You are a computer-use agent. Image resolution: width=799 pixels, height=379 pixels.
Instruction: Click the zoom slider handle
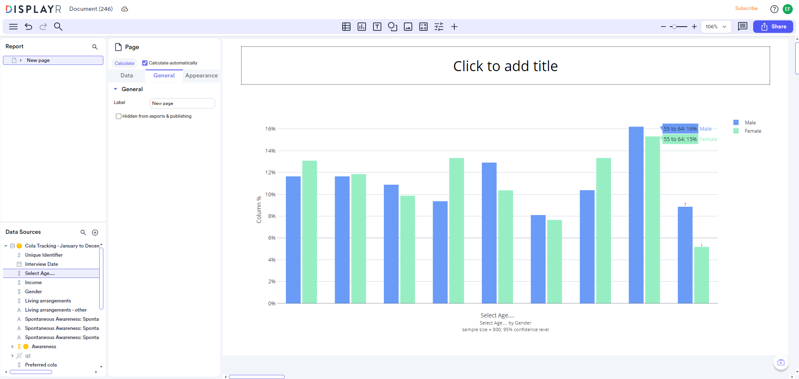click(674, 27)
